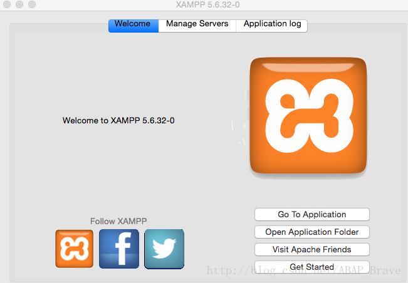The image size is (408, 283).
Task: Click the Go To Application button
Action: pos(312,214)
